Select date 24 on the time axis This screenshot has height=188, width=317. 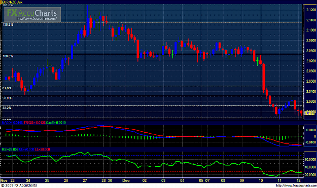28,180
